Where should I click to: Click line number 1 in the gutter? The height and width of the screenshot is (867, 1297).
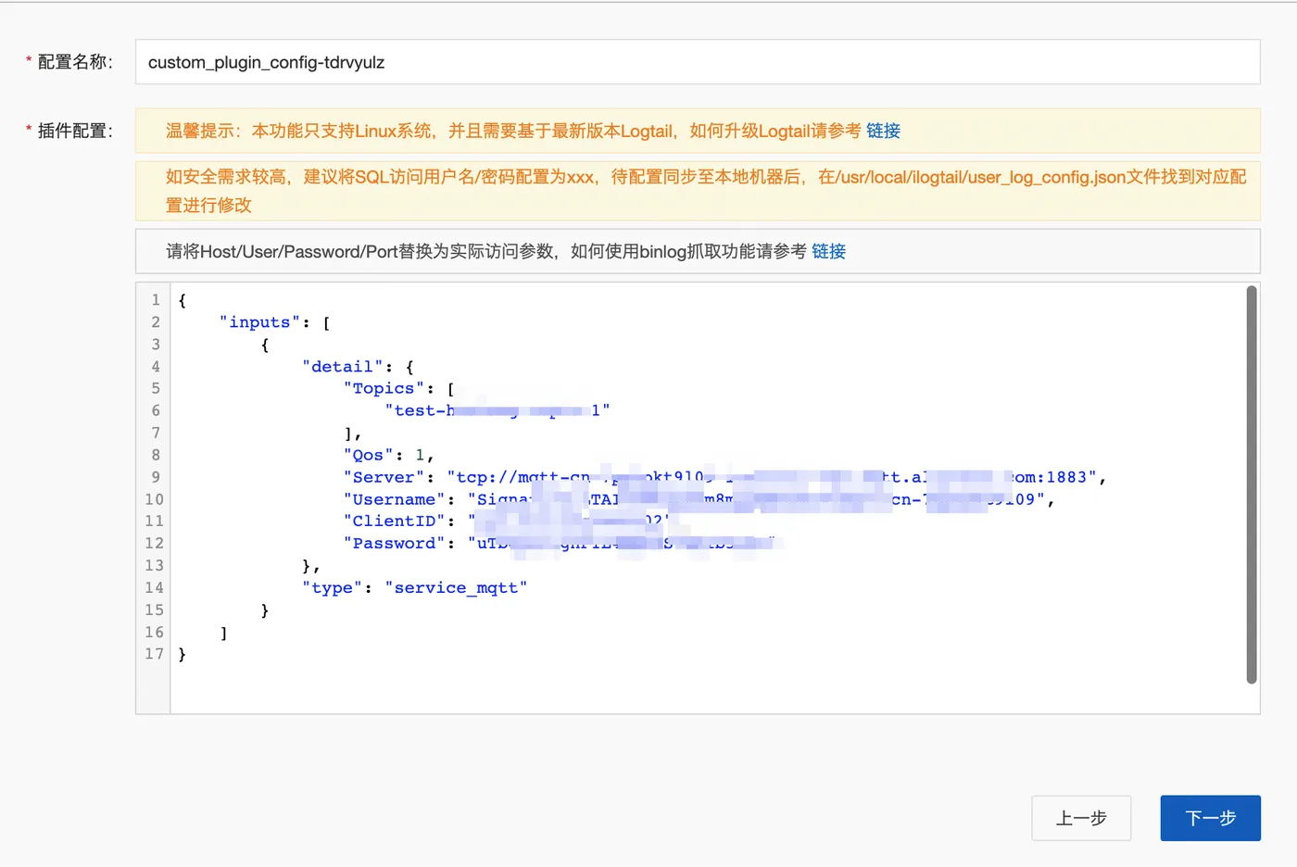[156, 300]
